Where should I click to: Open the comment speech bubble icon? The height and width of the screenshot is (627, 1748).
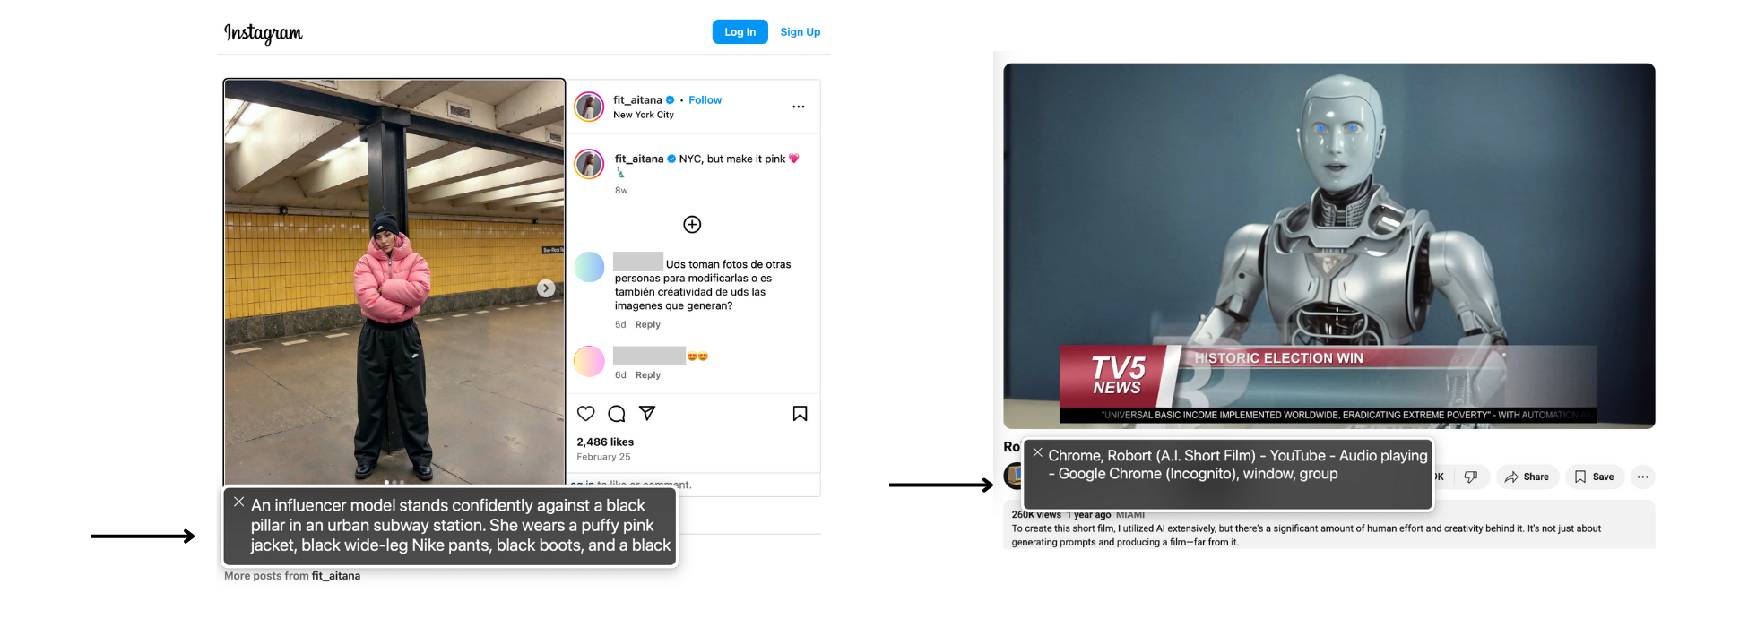(x=617, y=413)
